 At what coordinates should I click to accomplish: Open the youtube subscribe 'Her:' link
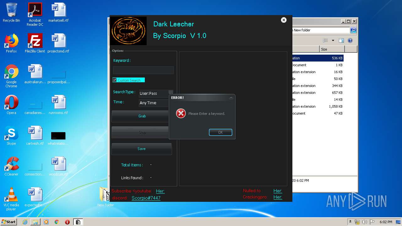tap(160, 191)
